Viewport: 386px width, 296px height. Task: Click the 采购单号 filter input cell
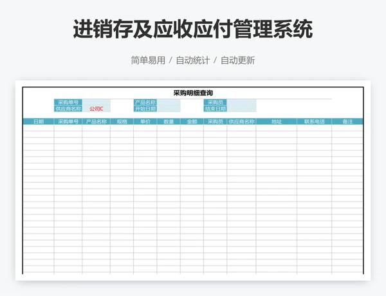click(96, 102)
